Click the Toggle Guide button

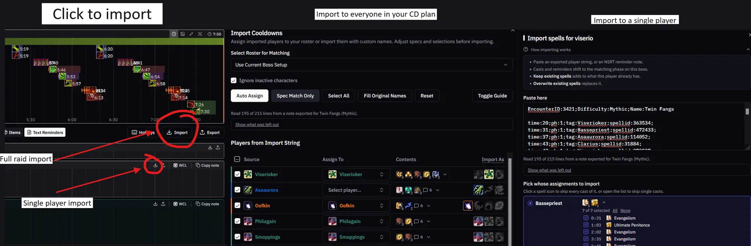[x=492, y=96]
